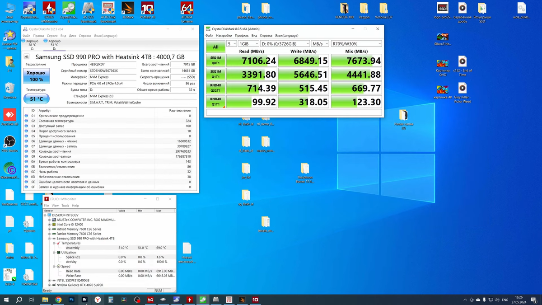Select the Часы работы attribute row

point(110,172)
